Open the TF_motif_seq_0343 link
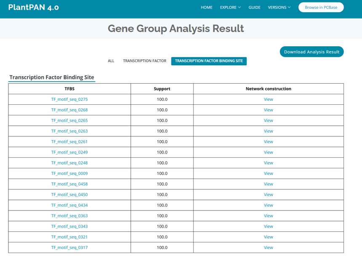Image resolution: width=362 pixels, height=258 pixels. click(69, 226)
